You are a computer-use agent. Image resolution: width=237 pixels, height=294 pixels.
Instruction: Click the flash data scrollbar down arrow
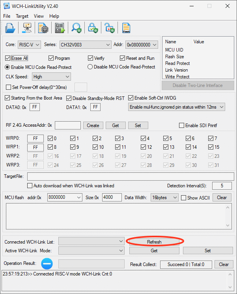point(228,226)
